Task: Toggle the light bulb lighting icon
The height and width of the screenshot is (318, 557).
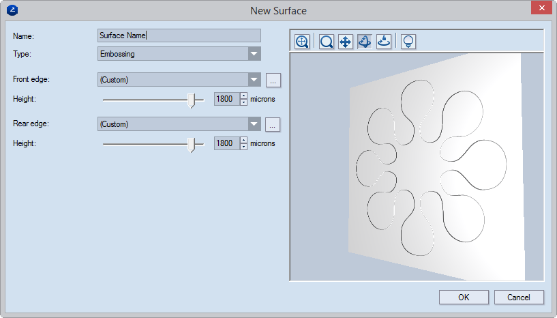Action: click(x=408, y=42)
